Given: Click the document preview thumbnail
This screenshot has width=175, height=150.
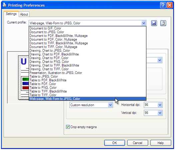Looking at the screenshot, I should [24, 78].
